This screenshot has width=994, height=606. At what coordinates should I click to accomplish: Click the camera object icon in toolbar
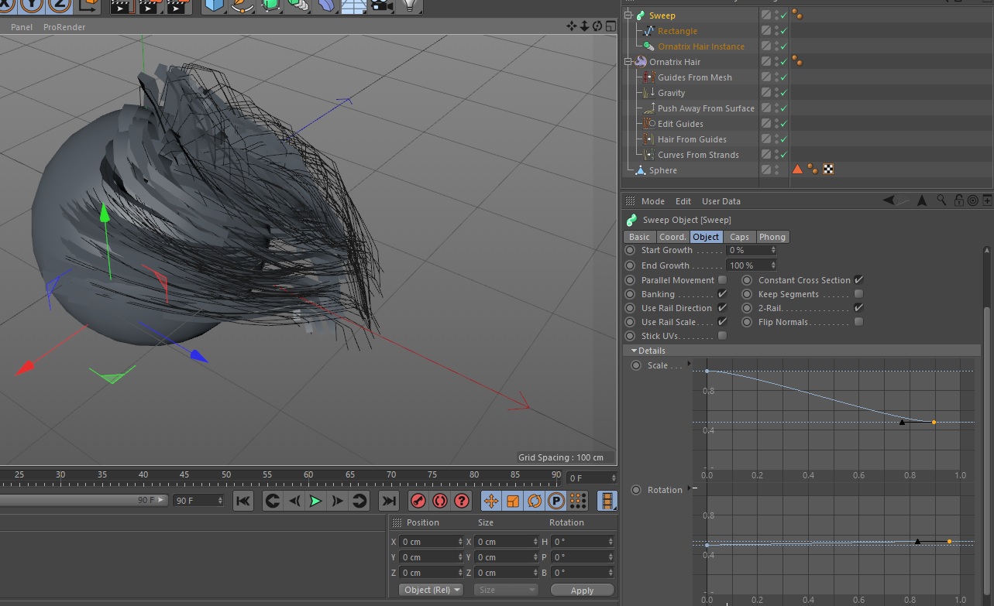pyautogui.click(x=380, y=5)
